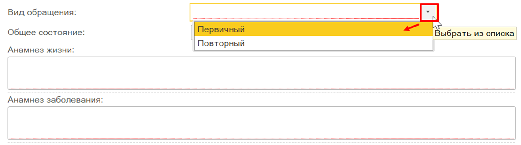Viewport: 521px width, 145px height.
Task: Click the red arrow annotation on Первичный
Action: coord(411,28)
